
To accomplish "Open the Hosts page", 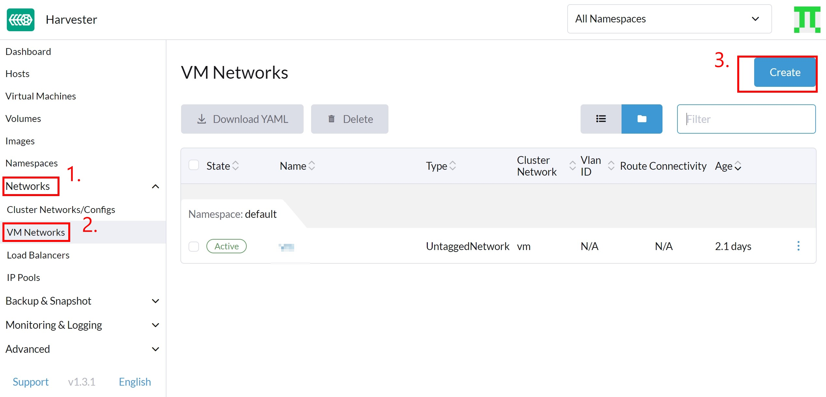I will (x=18, y=74).
